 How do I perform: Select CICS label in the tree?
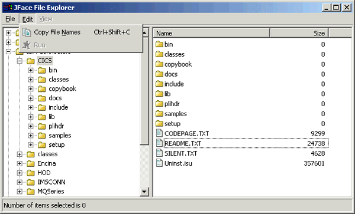point(44,61)
